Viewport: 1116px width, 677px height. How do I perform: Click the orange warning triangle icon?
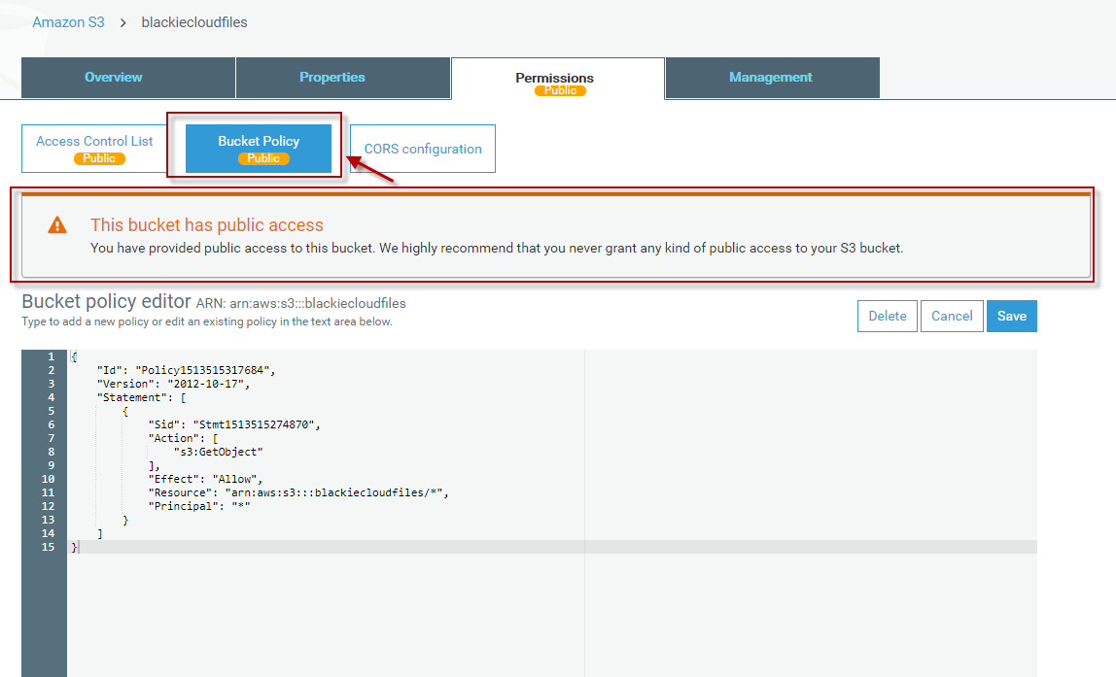point(57,225)
